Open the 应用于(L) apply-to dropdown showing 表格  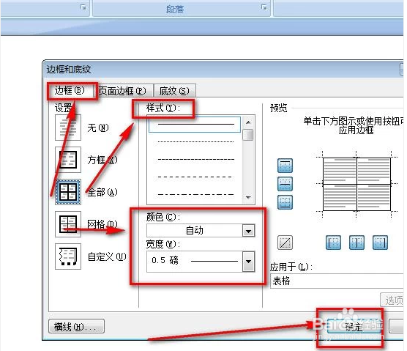point(337,281)
